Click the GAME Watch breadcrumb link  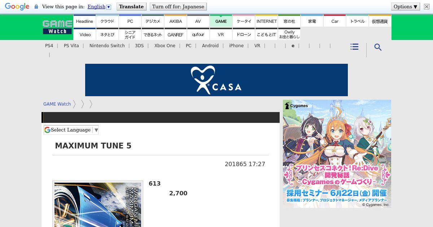pyautogui.click(x=57, y=104)
